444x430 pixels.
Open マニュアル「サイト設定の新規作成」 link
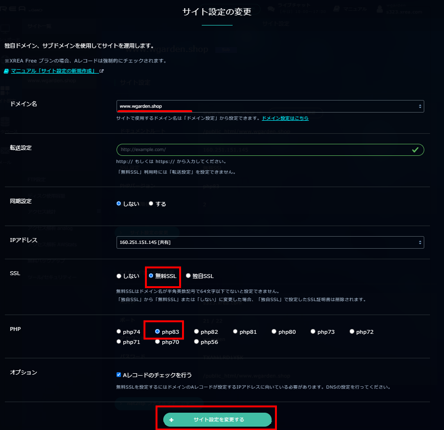tap(55, 71)
